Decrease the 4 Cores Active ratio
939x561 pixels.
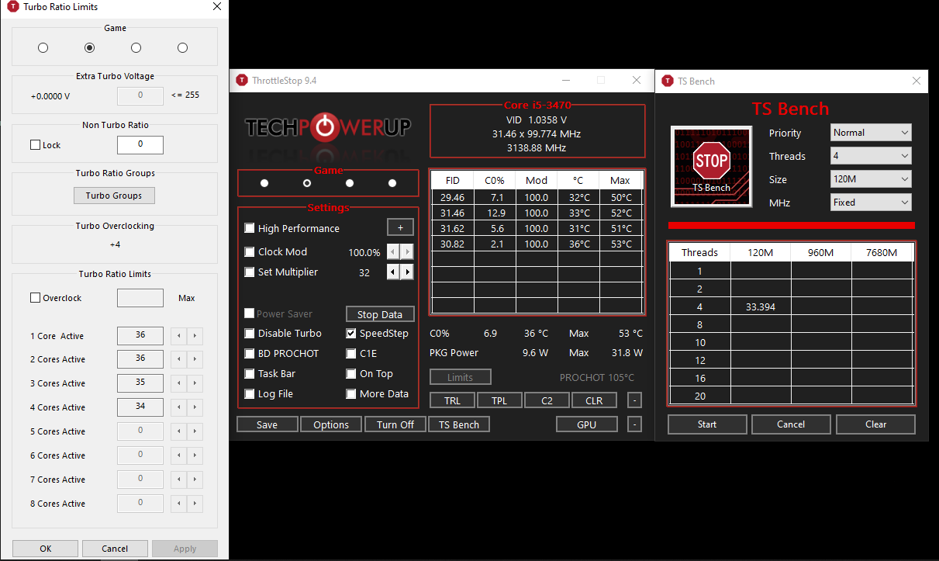click(x=178, y=407)
